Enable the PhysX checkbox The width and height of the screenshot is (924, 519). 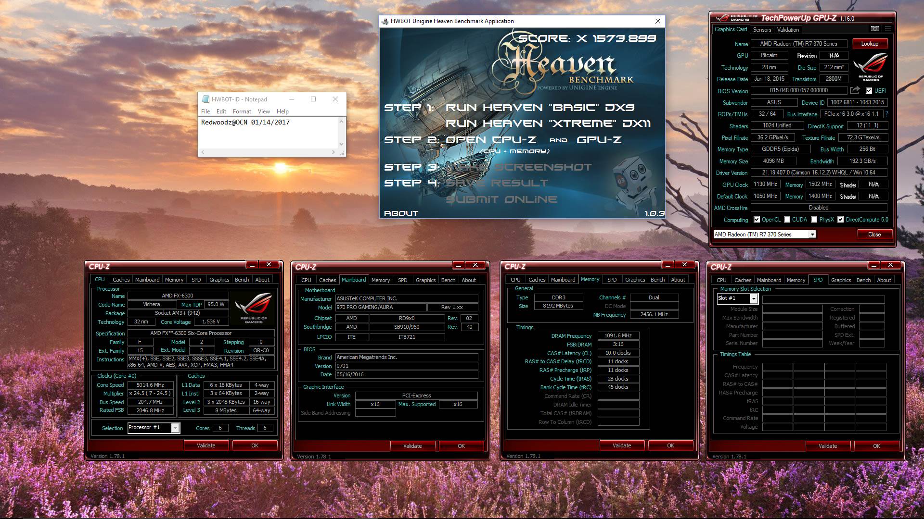(814, 220)
